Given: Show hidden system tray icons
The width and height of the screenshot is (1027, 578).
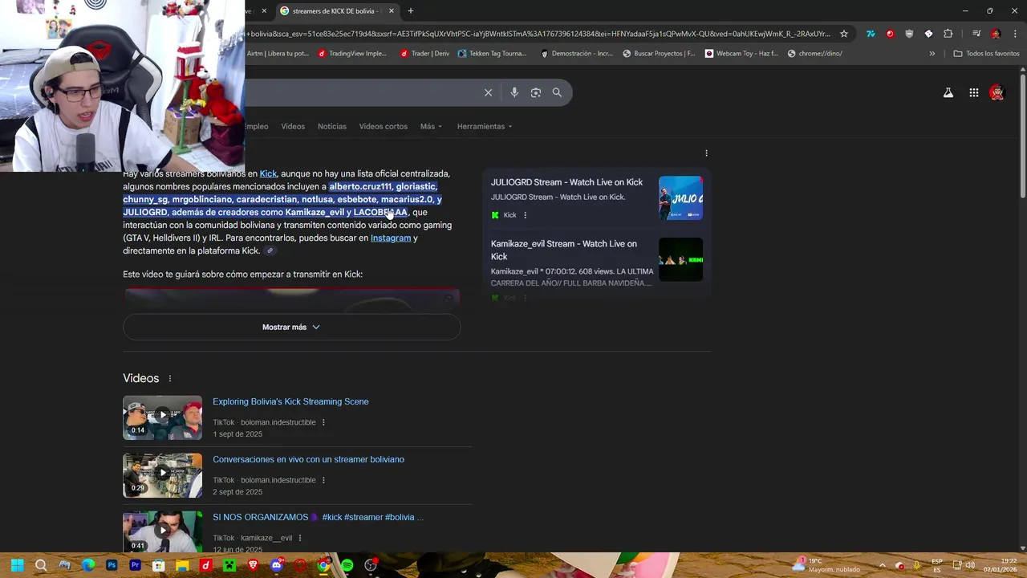Looking at the screenshot, I should point(882,565).
